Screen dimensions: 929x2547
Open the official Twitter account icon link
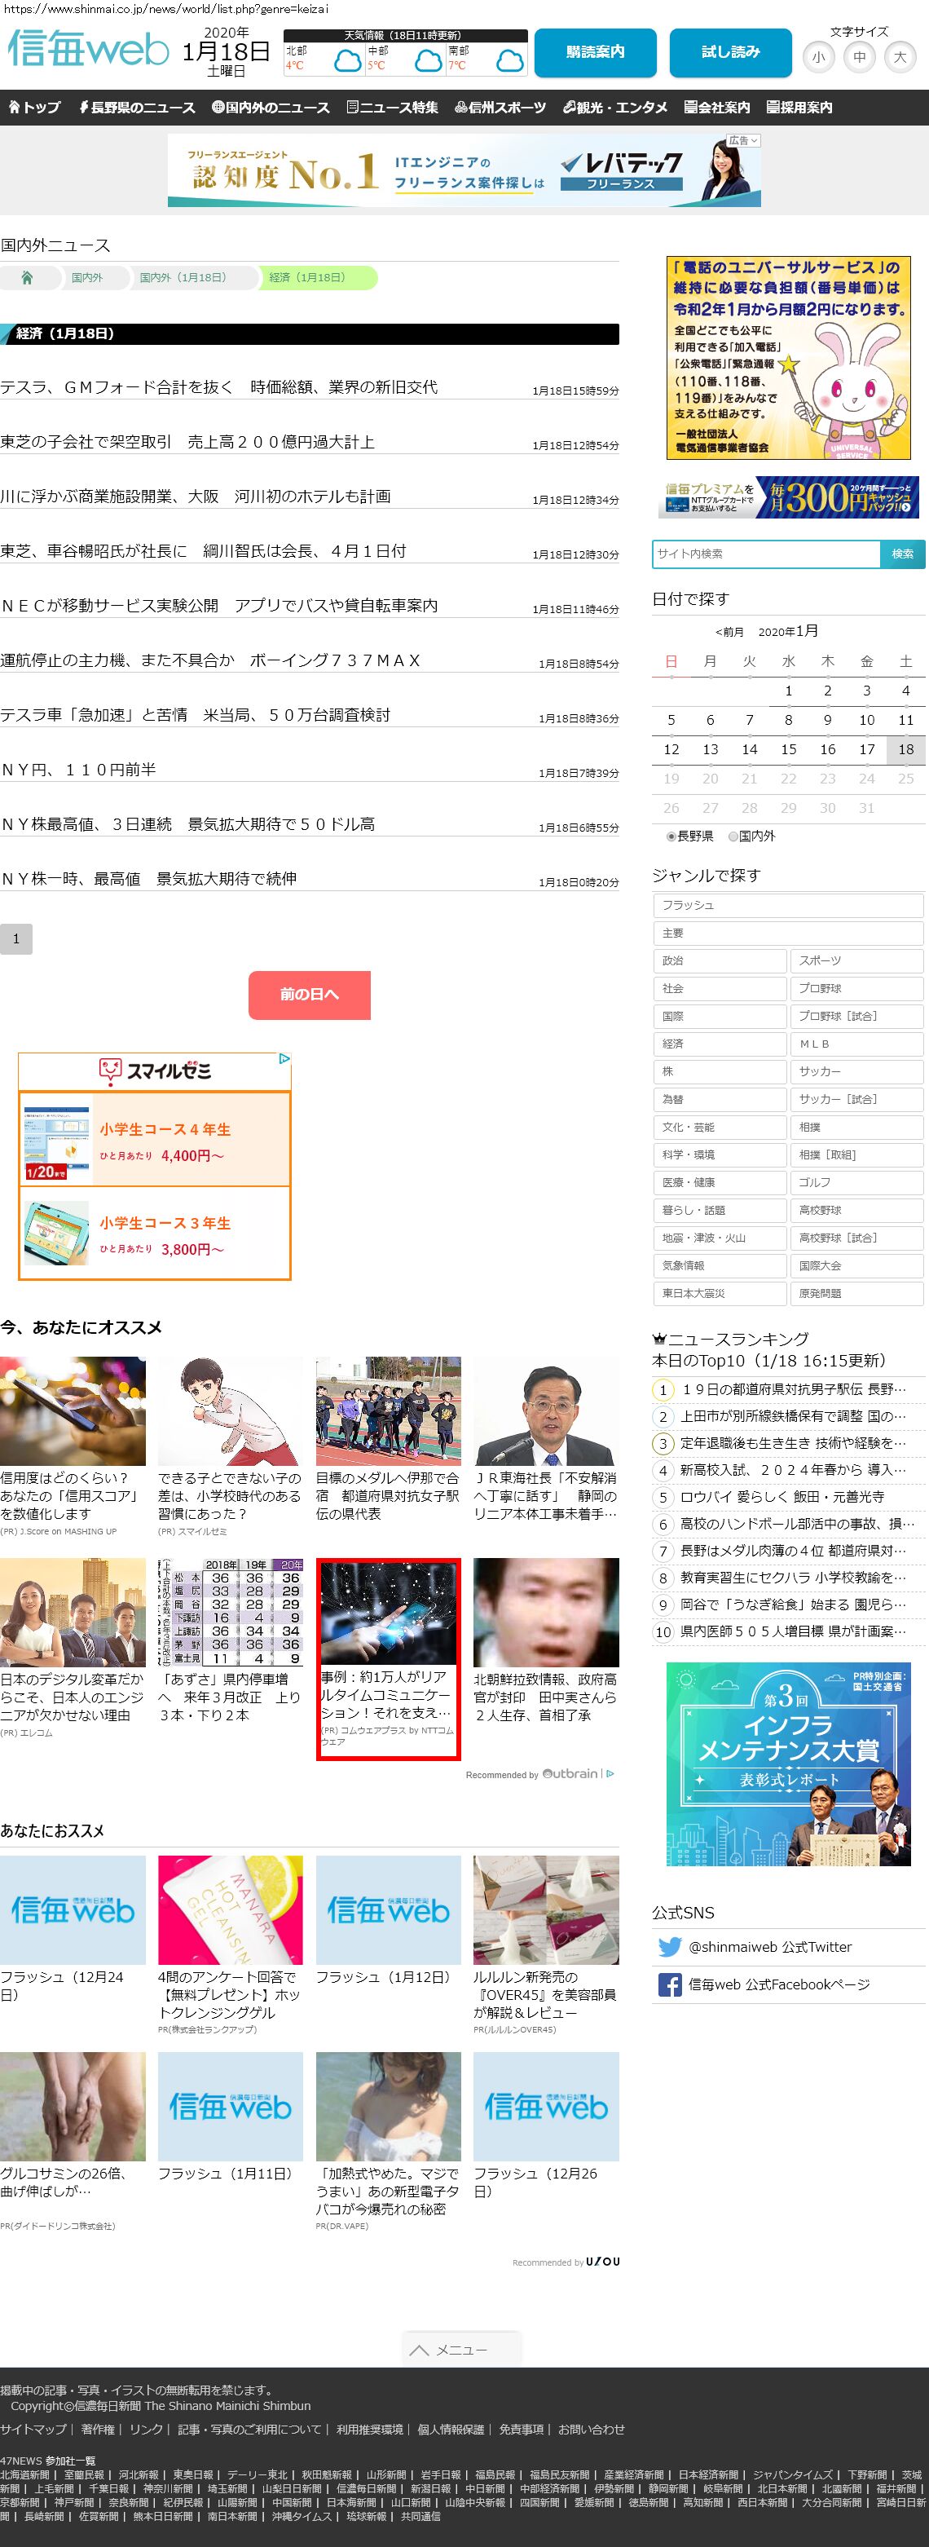[669, 1946]
